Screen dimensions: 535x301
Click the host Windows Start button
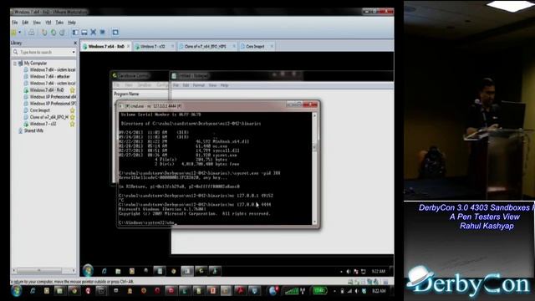pyautogui.click(x=17, y=291)
